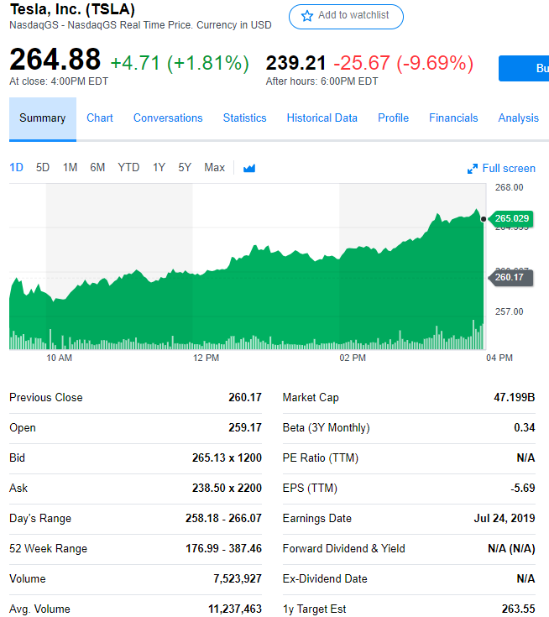Show the 5Y chart range
This screenshot has width=549, height=617.
(x=185, y=168)
